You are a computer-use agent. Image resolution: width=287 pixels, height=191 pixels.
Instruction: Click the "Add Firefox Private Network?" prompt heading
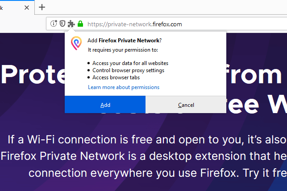point(125,41)
